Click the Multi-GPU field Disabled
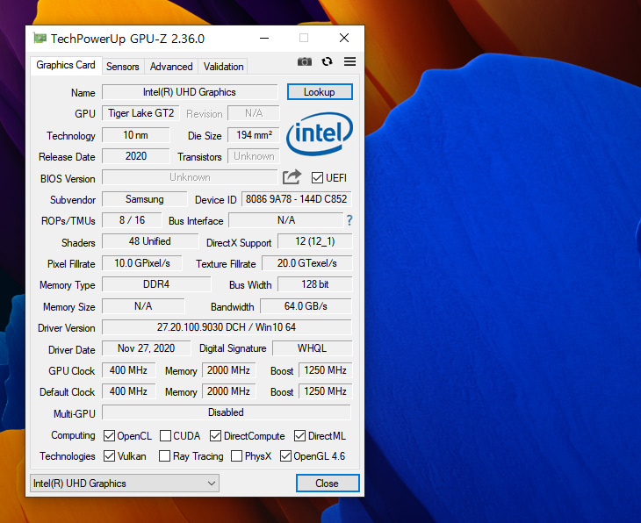Image resolution: width=641 pixels, height=523 pixels. point(226,412)
